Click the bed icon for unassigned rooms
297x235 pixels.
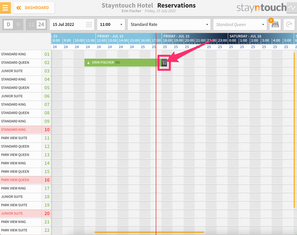[275, 25]
